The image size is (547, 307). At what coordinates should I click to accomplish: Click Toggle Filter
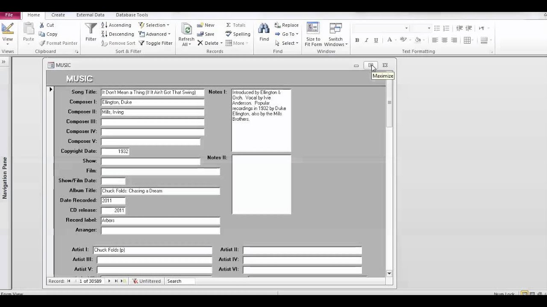click(x=156, y=43)
